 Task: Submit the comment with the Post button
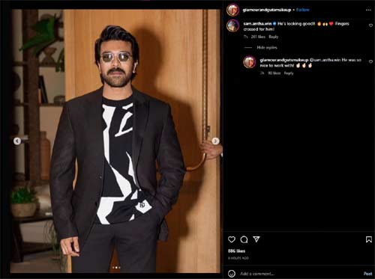pyautogui.click(x=367, y=274)
